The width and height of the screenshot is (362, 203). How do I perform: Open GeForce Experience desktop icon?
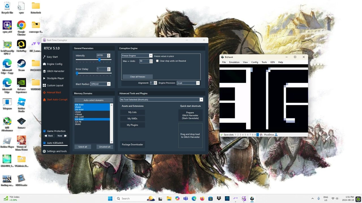21,85
